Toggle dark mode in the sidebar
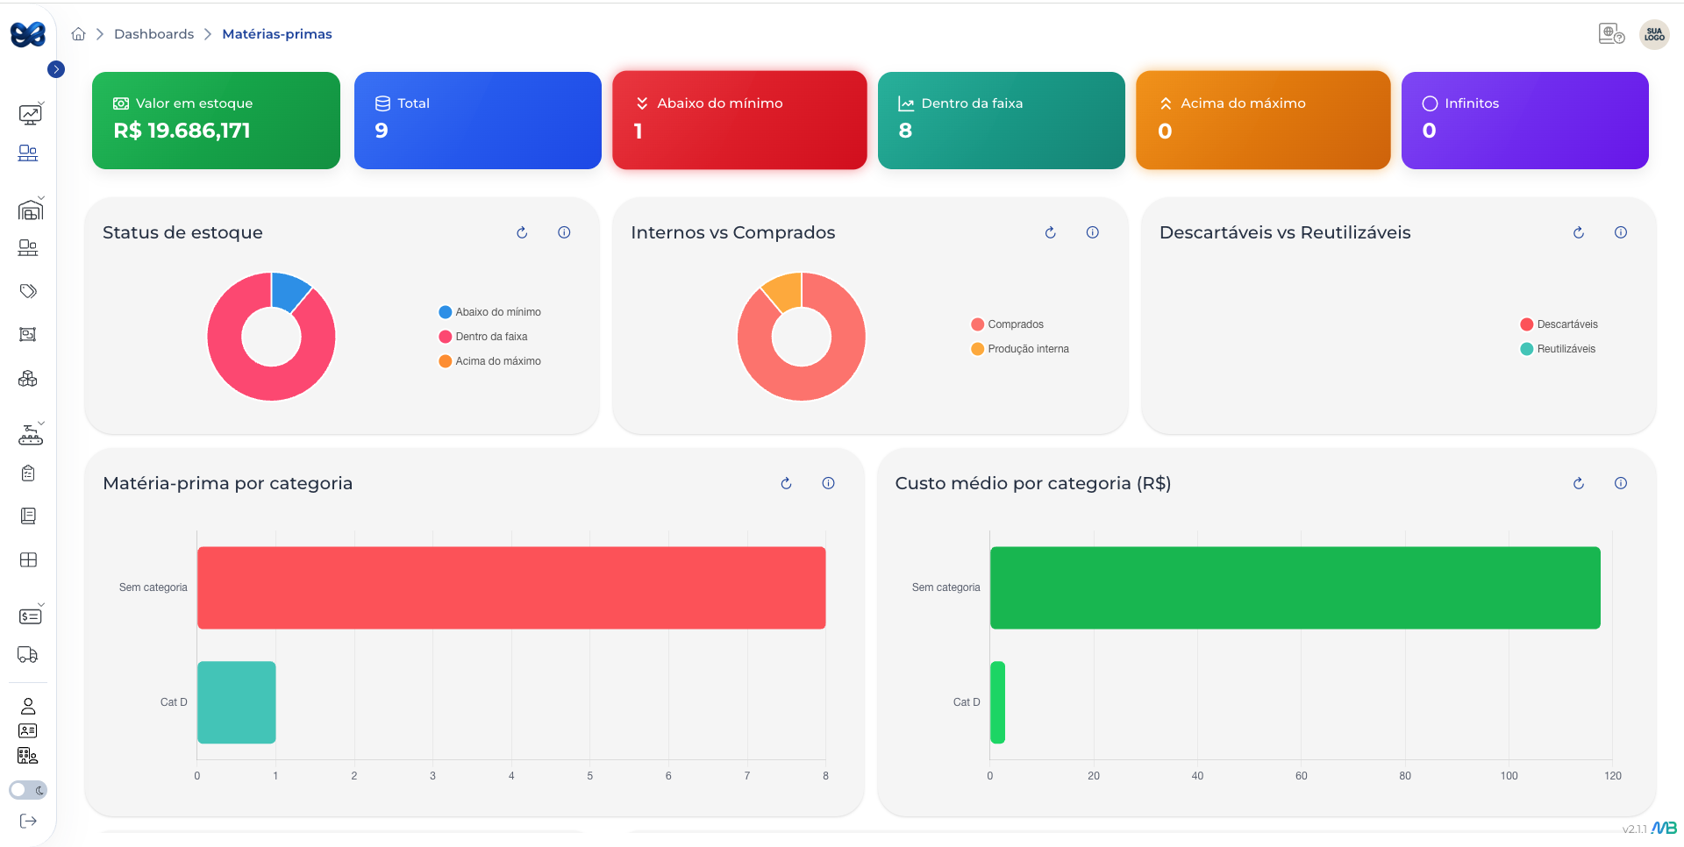This screenshot has width=1684, height=847. [26, 790]
